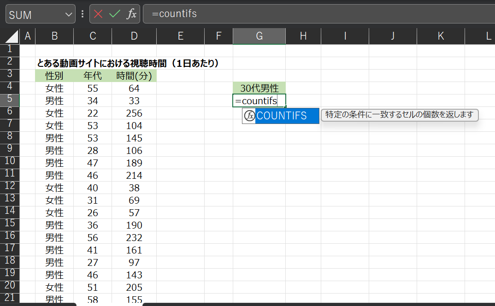This screenshot has width=495, height=306.
Task: Select column header G
Action: coord(259,35)
